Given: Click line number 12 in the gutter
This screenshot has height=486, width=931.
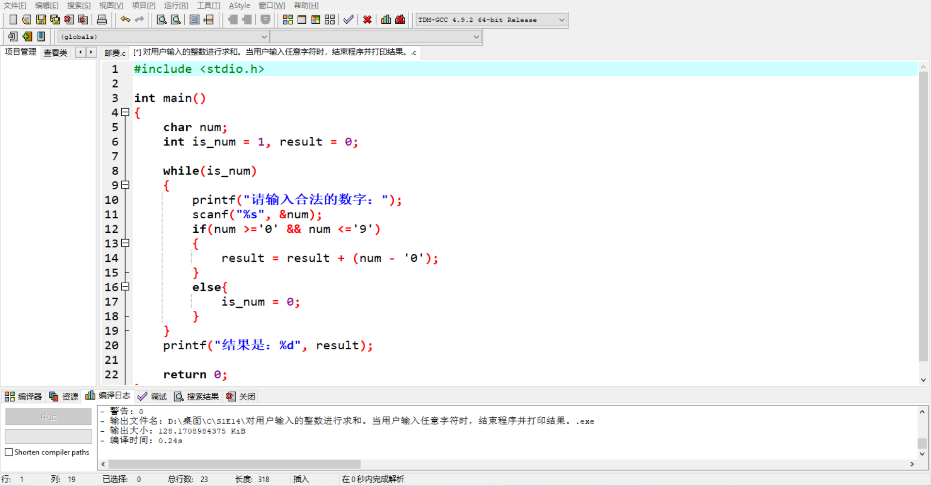Looking at the screenshot, I should (112, 229).
